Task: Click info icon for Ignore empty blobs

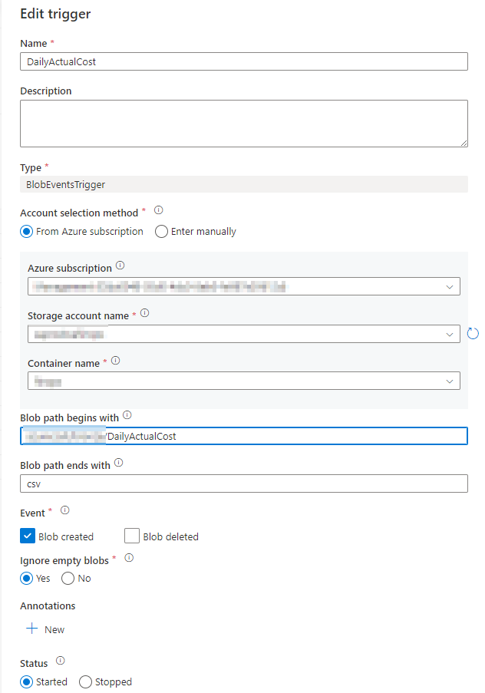Action: tap(129, 558)
